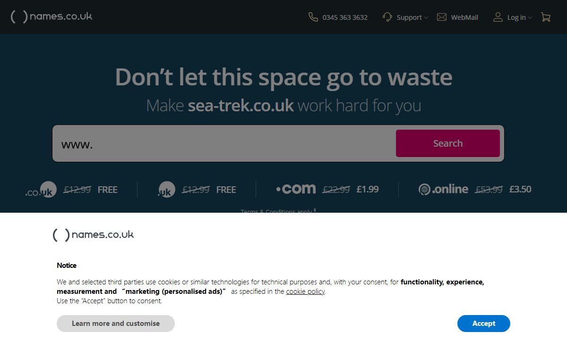Call number 0345 363 3632 link
567x349 pixels.
point(345,17)
